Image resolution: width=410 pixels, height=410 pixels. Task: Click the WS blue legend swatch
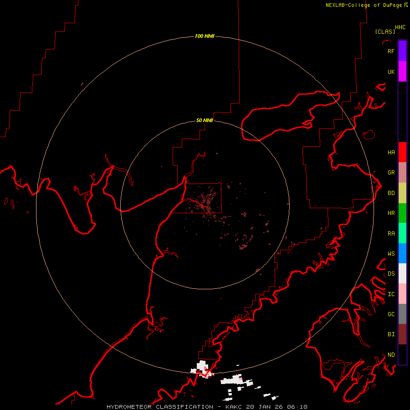pyautogui.click(x=402, y=253)
